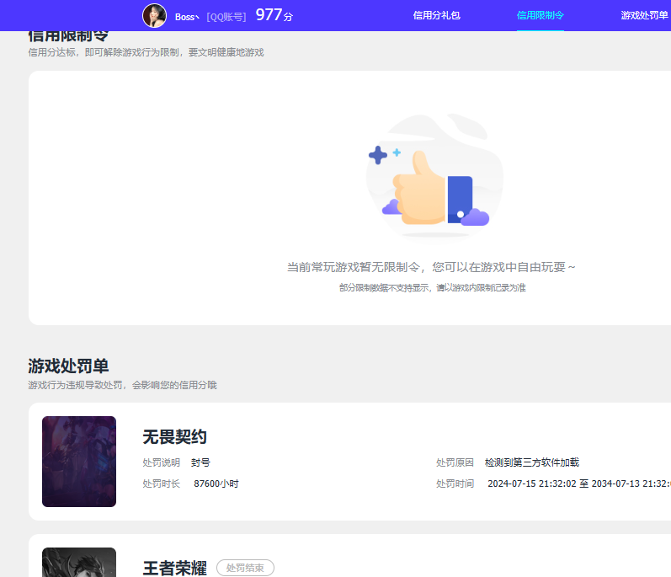This screenshot has width=671, height=577.
Task: Click the 处罚说明 field label
Action: [x=162, y=462]
